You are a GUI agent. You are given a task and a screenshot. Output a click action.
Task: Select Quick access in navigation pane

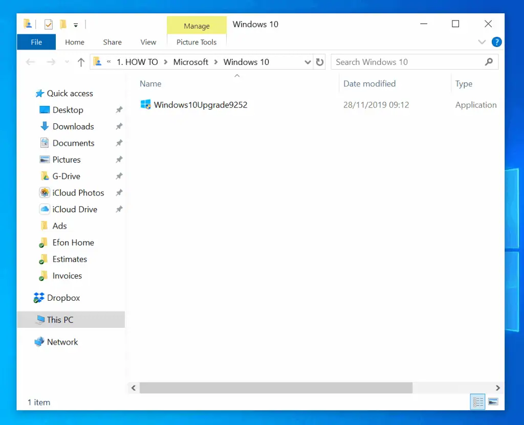(x=70, y=94)
